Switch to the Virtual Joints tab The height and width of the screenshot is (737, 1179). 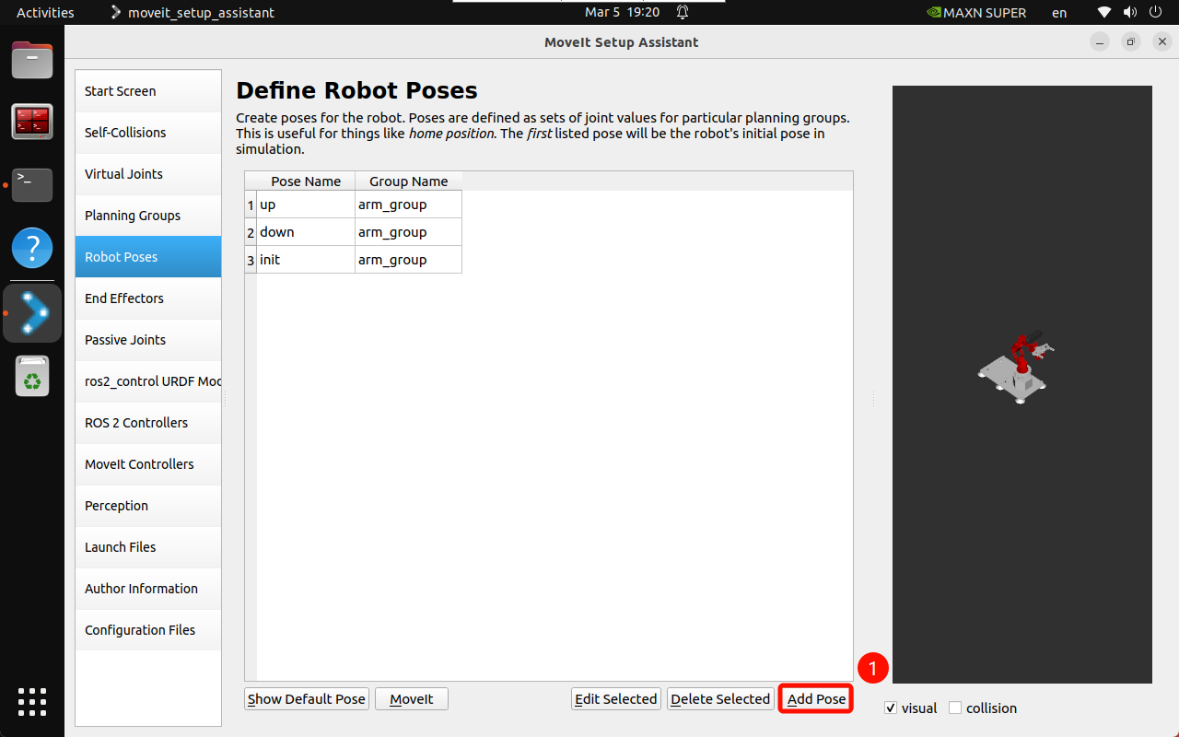(148, 174)
